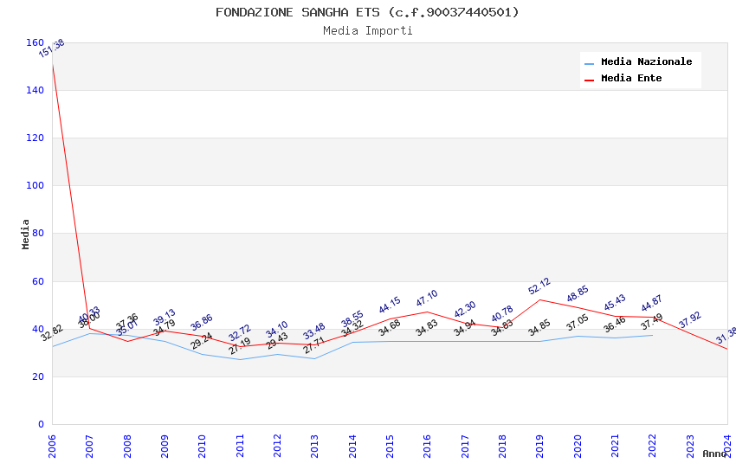Click the 120 value on vertical axis
Screen dimensions: 736x476
(36, 138)
